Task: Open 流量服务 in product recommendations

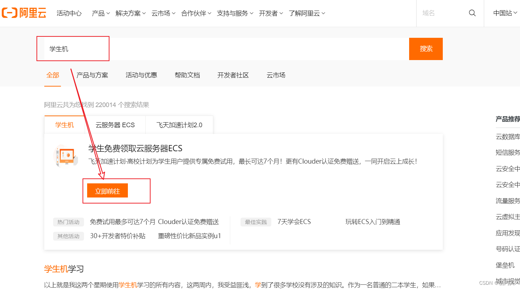Action: tap(508, 201)
